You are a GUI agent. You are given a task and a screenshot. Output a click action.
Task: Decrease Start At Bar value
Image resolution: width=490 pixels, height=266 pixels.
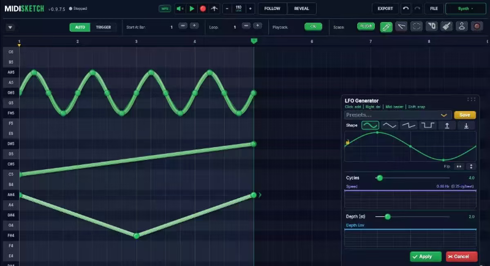pos(183,26)
